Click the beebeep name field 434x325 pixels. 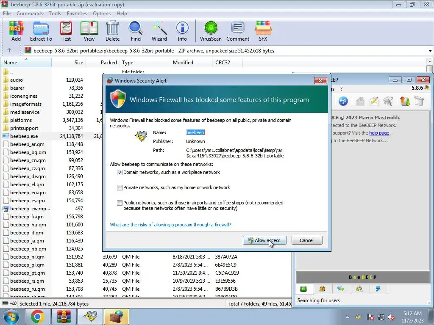[x=195, y=132]
